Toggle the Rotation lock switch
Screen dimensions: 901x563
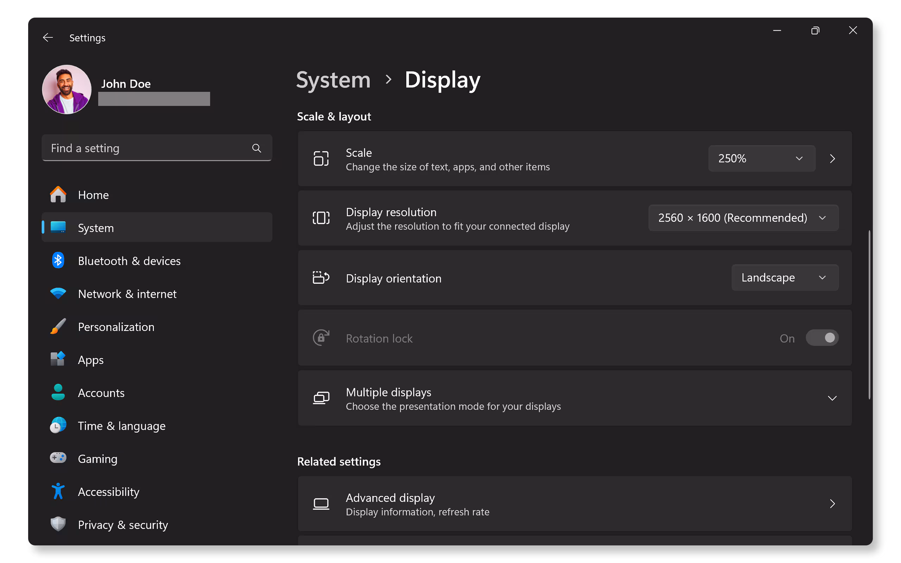(x=822, y=338)
